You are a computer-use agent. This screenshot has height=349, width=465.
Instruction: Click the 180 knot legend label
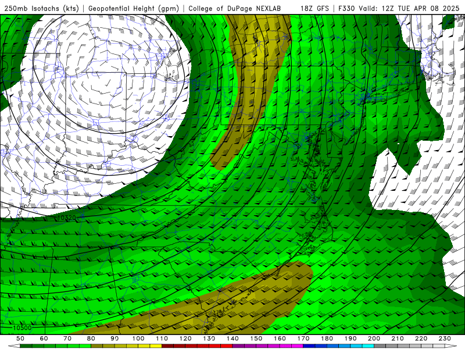pos(327,339)
